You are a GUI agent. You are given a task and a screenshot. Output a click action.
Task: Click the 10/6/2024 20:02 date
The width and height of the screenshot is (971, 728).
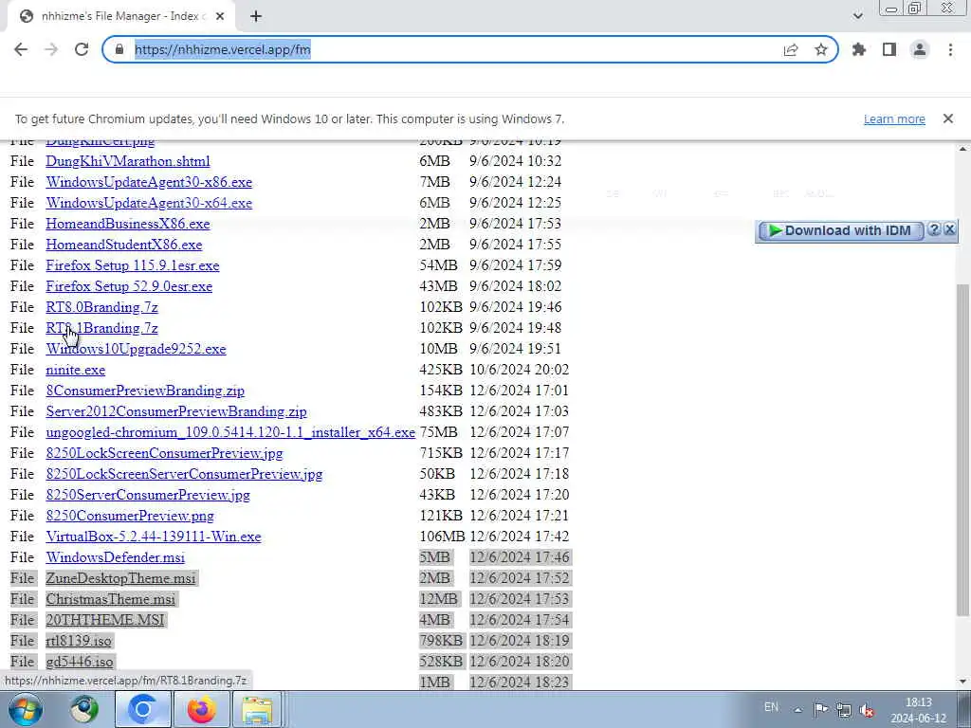coord(519,371)
